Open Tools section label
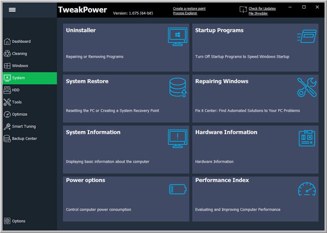327x233 pixels. click(x=17, y=102)
